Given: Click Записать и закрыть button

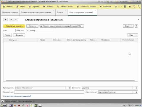Looking at the screenshot, I should point(14,26).
